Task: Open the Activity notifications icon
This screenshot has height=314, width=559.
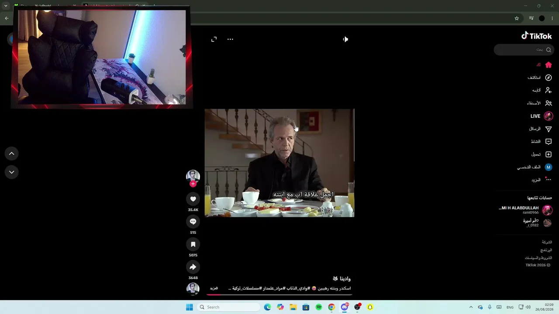Action: tap(549, 141)
